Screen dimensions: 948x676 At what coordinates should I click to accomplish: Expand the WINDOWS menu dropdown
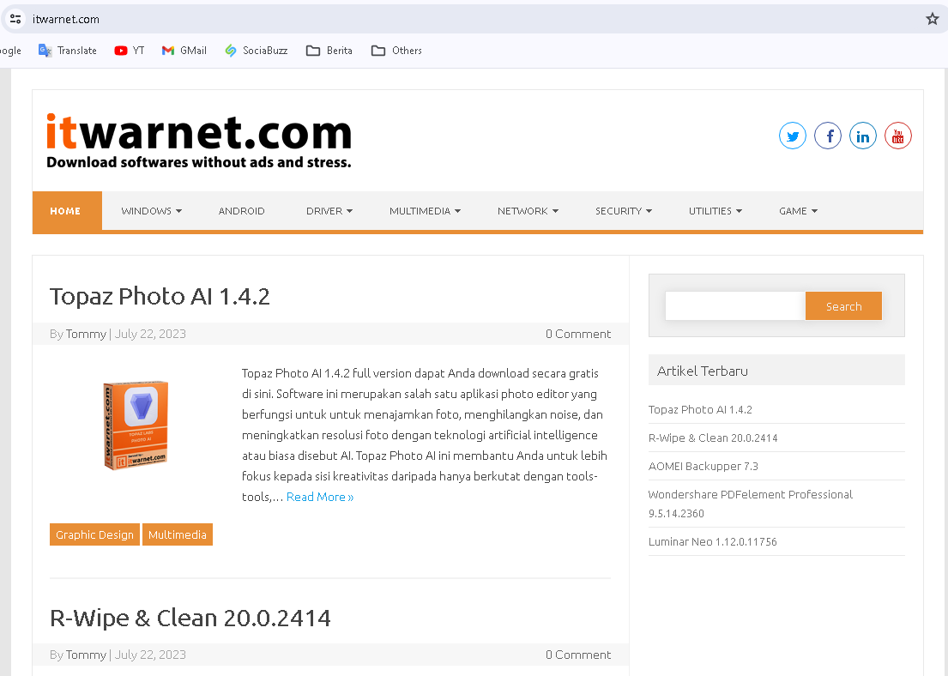[151, 211]
